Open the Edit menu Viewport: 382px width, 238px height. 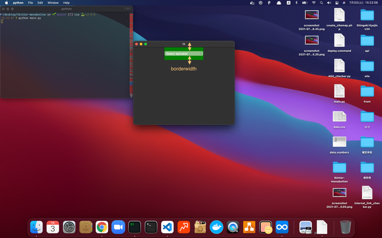tap(40, 3)
